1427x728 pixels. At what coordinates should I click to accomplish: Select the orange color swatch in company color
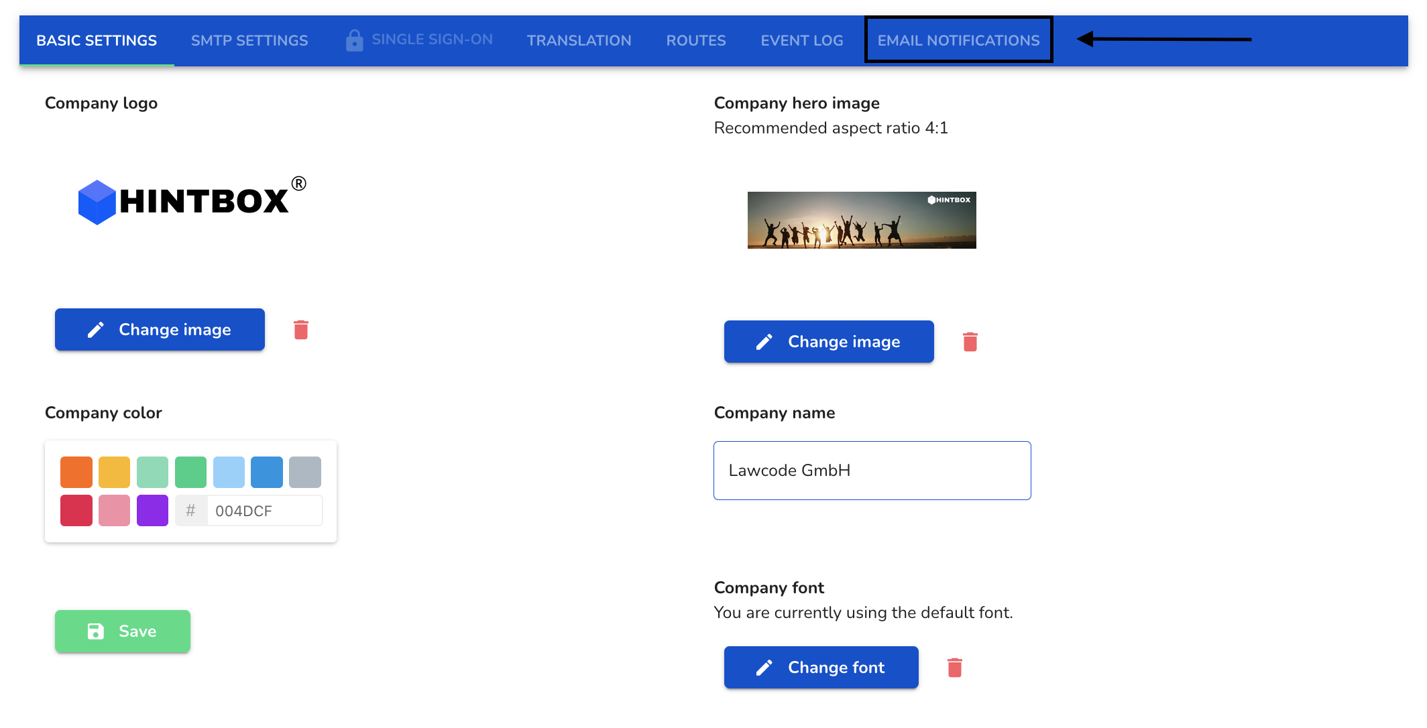click(x=77, y=471)
